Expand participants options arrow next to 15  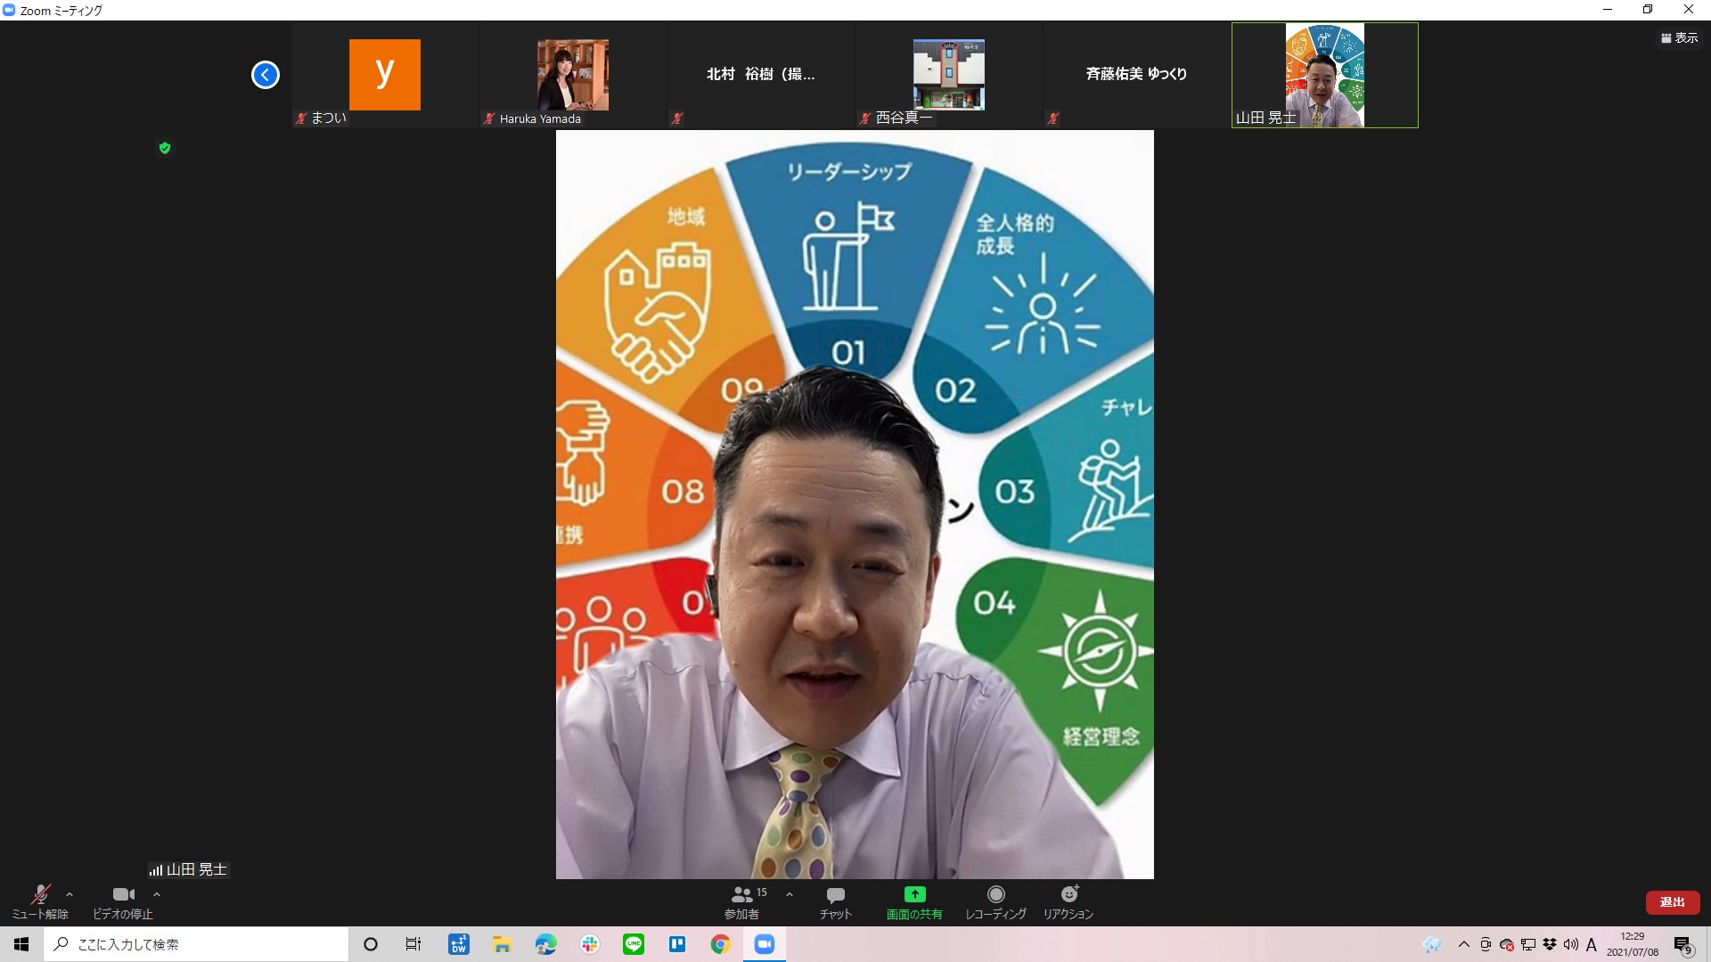click(x=790, y=894)
